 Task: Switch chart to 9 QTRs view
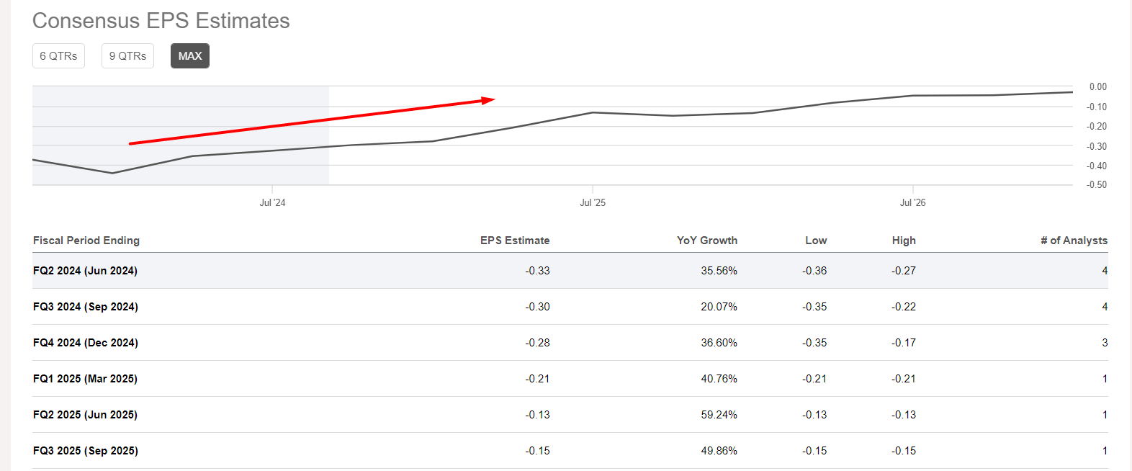pyautogui.click(x=127, y=56)
